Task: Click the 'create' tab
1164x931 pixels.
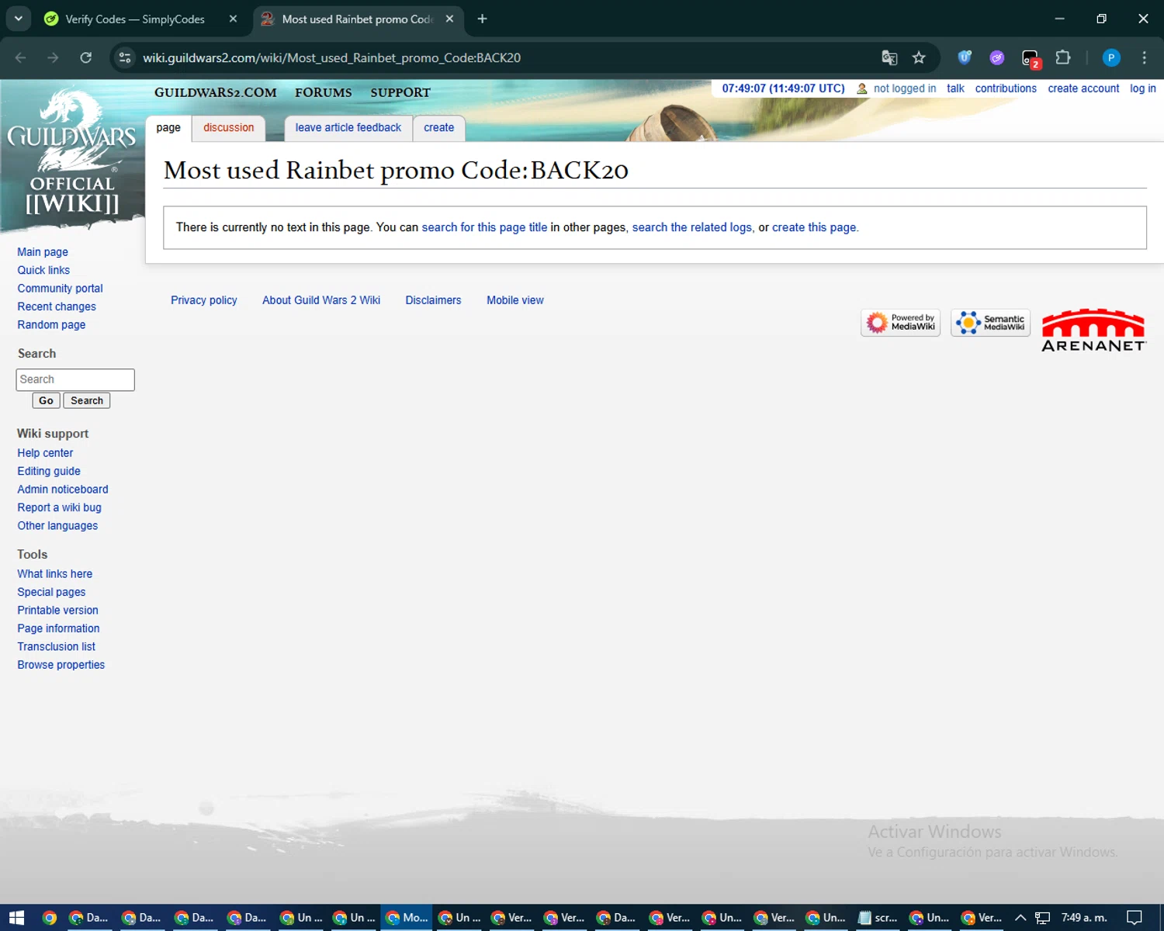Action: click(439, 128)
